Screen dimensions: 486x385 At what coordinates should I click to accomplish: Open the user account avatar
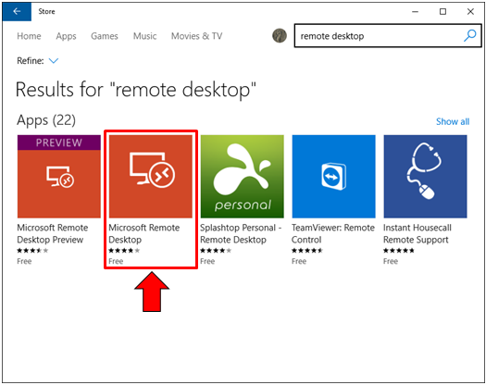coord(280,36)
